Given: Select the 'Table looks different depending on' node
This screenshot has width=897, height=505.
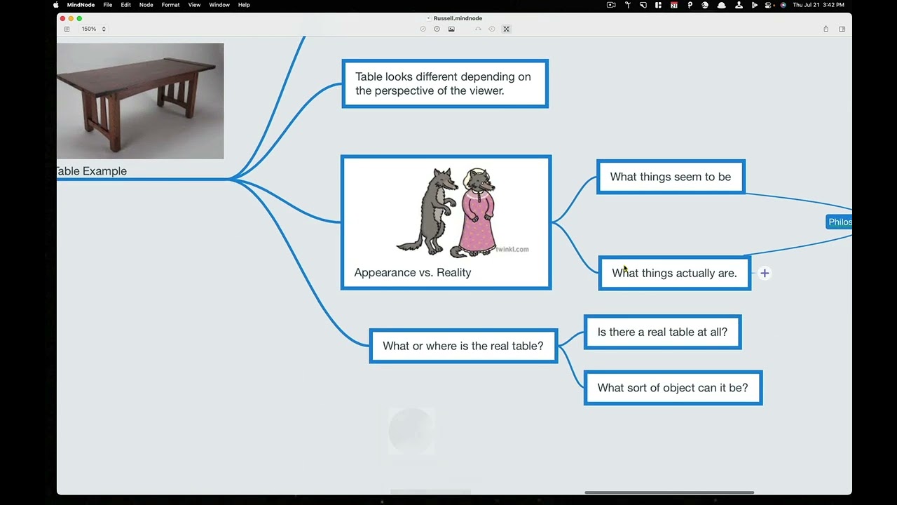Looking at the screenshot, I should pos(445,83).
